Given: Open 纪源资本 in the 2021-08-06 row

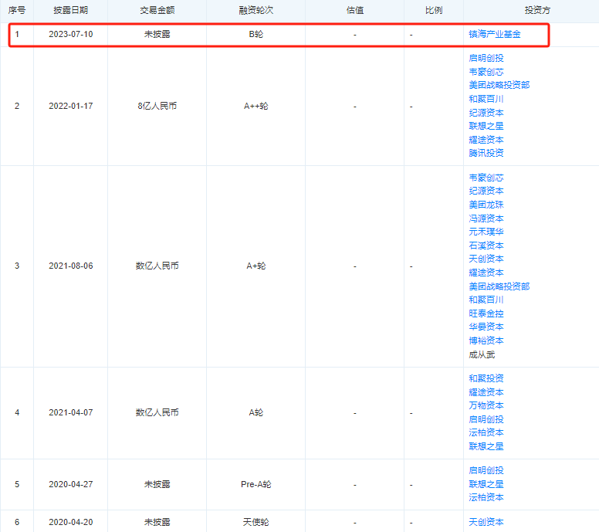Looking at the screenshot, I should [x=486, y=191].
